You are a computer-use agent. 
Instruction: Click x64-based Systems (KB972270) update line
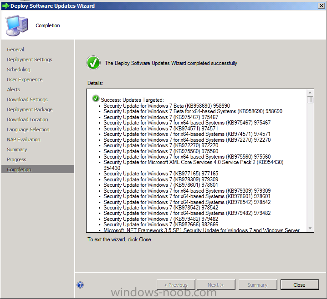pyautogui.click(x=187, y=140)
